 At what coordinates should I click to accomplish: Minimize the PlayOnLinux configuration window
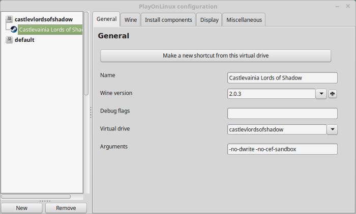(x=337, y=6)
